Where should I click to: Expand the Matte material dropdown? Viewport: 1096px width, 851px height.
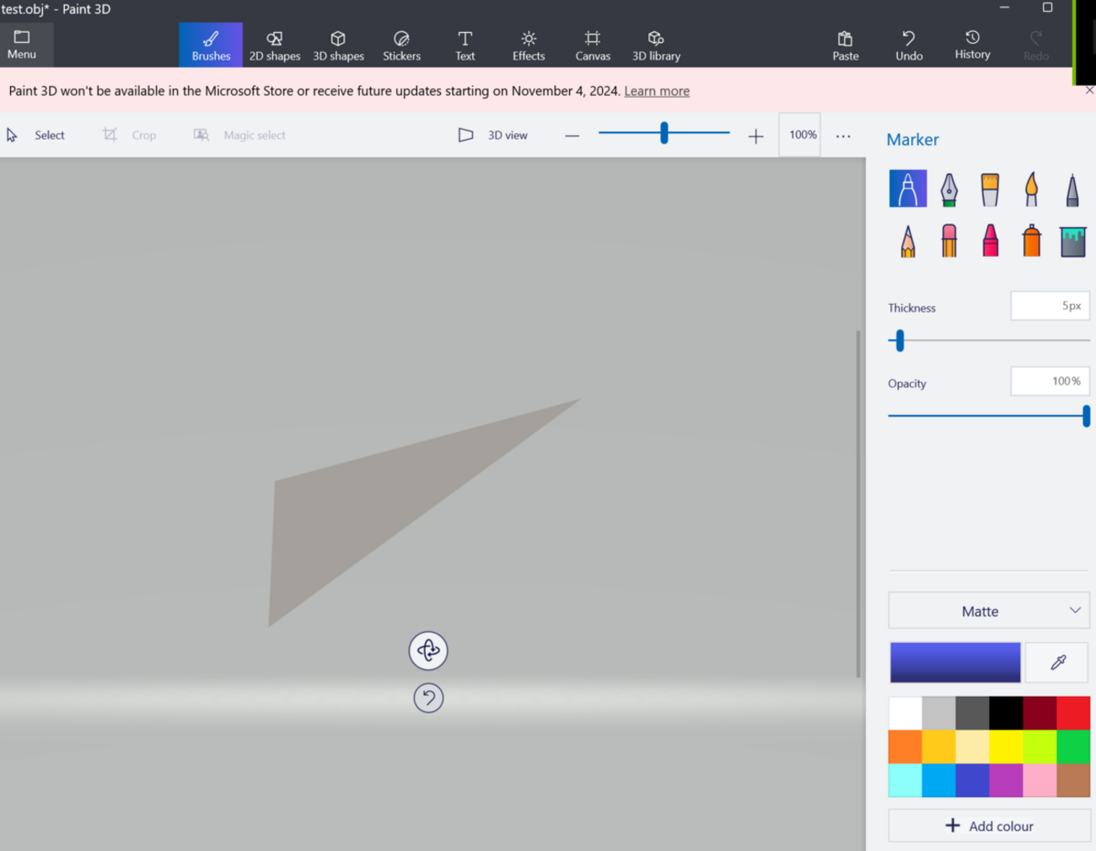click(989, 611)
